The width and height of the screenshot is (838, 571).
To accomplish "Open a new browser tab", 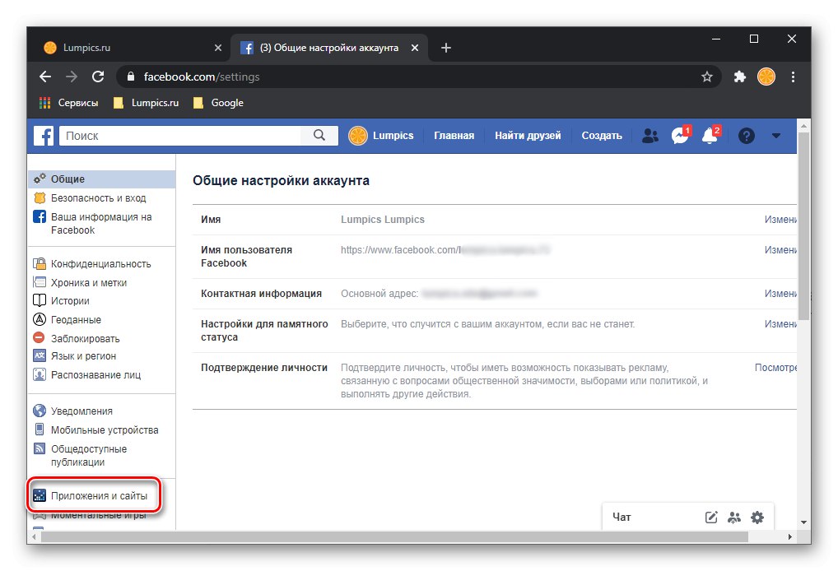I will (x=446, y=48).
